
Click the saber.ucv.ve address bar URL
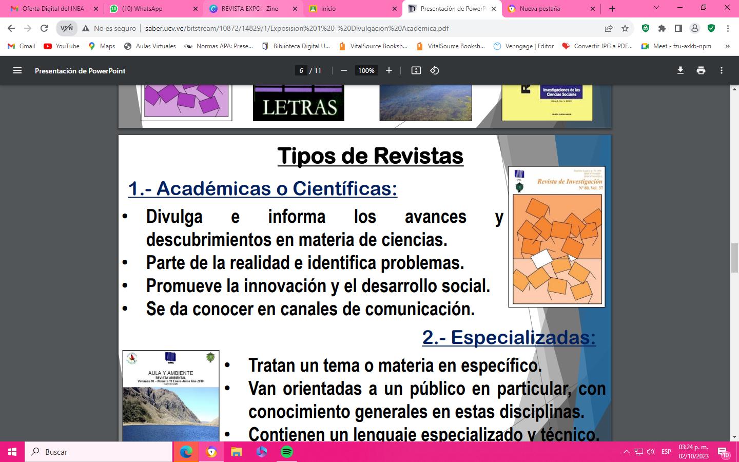(x=297, y=29)
